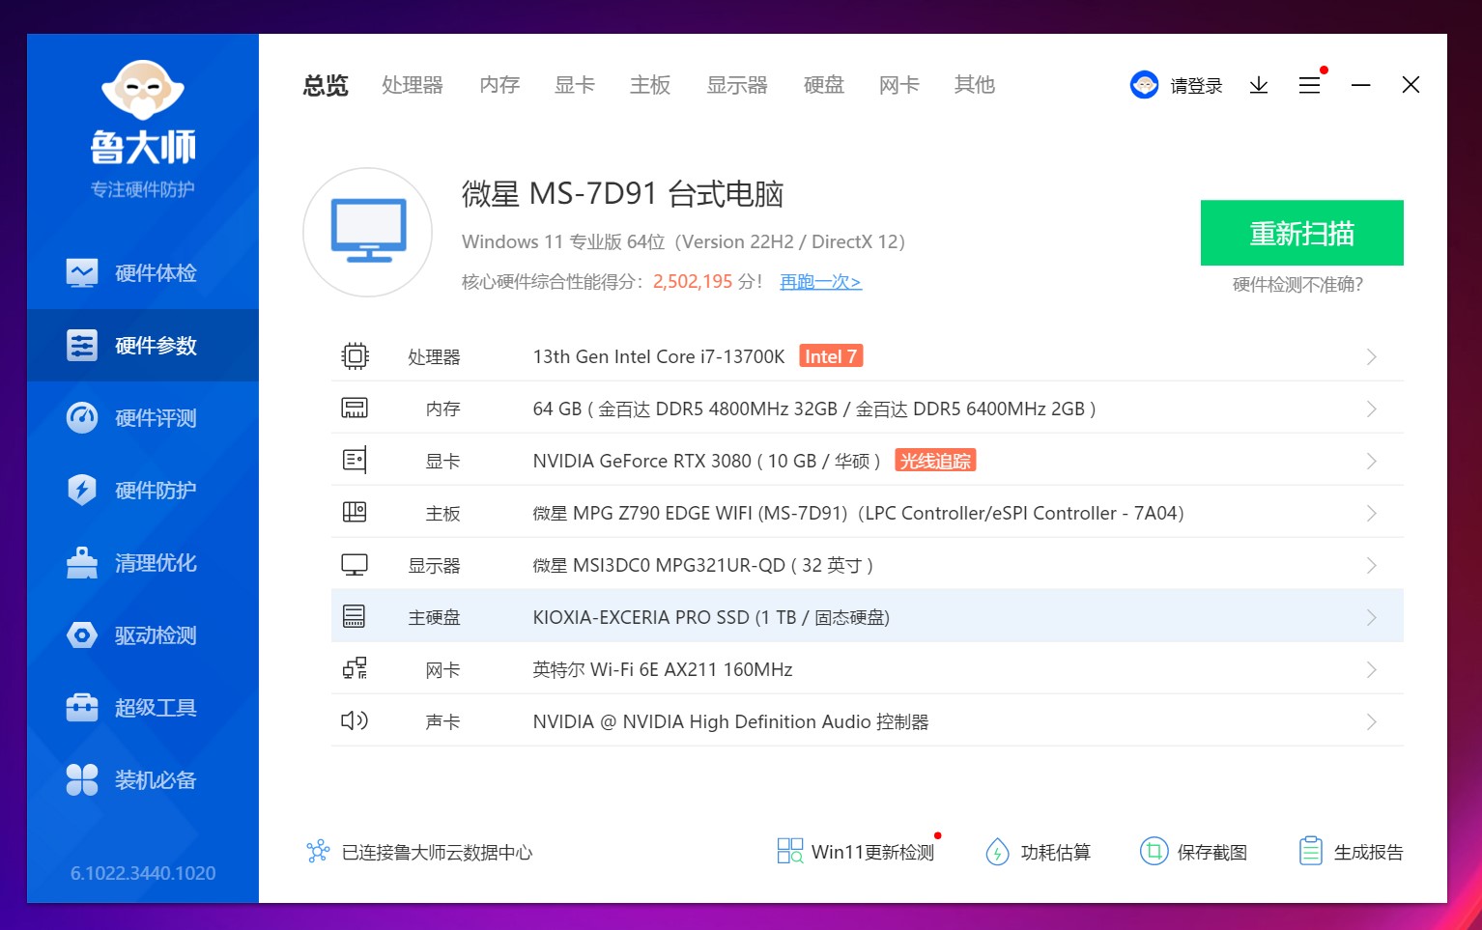
Task: Open the hamburger menu in titlebar
Action: pyautogui.click(x=1309, y=85)
